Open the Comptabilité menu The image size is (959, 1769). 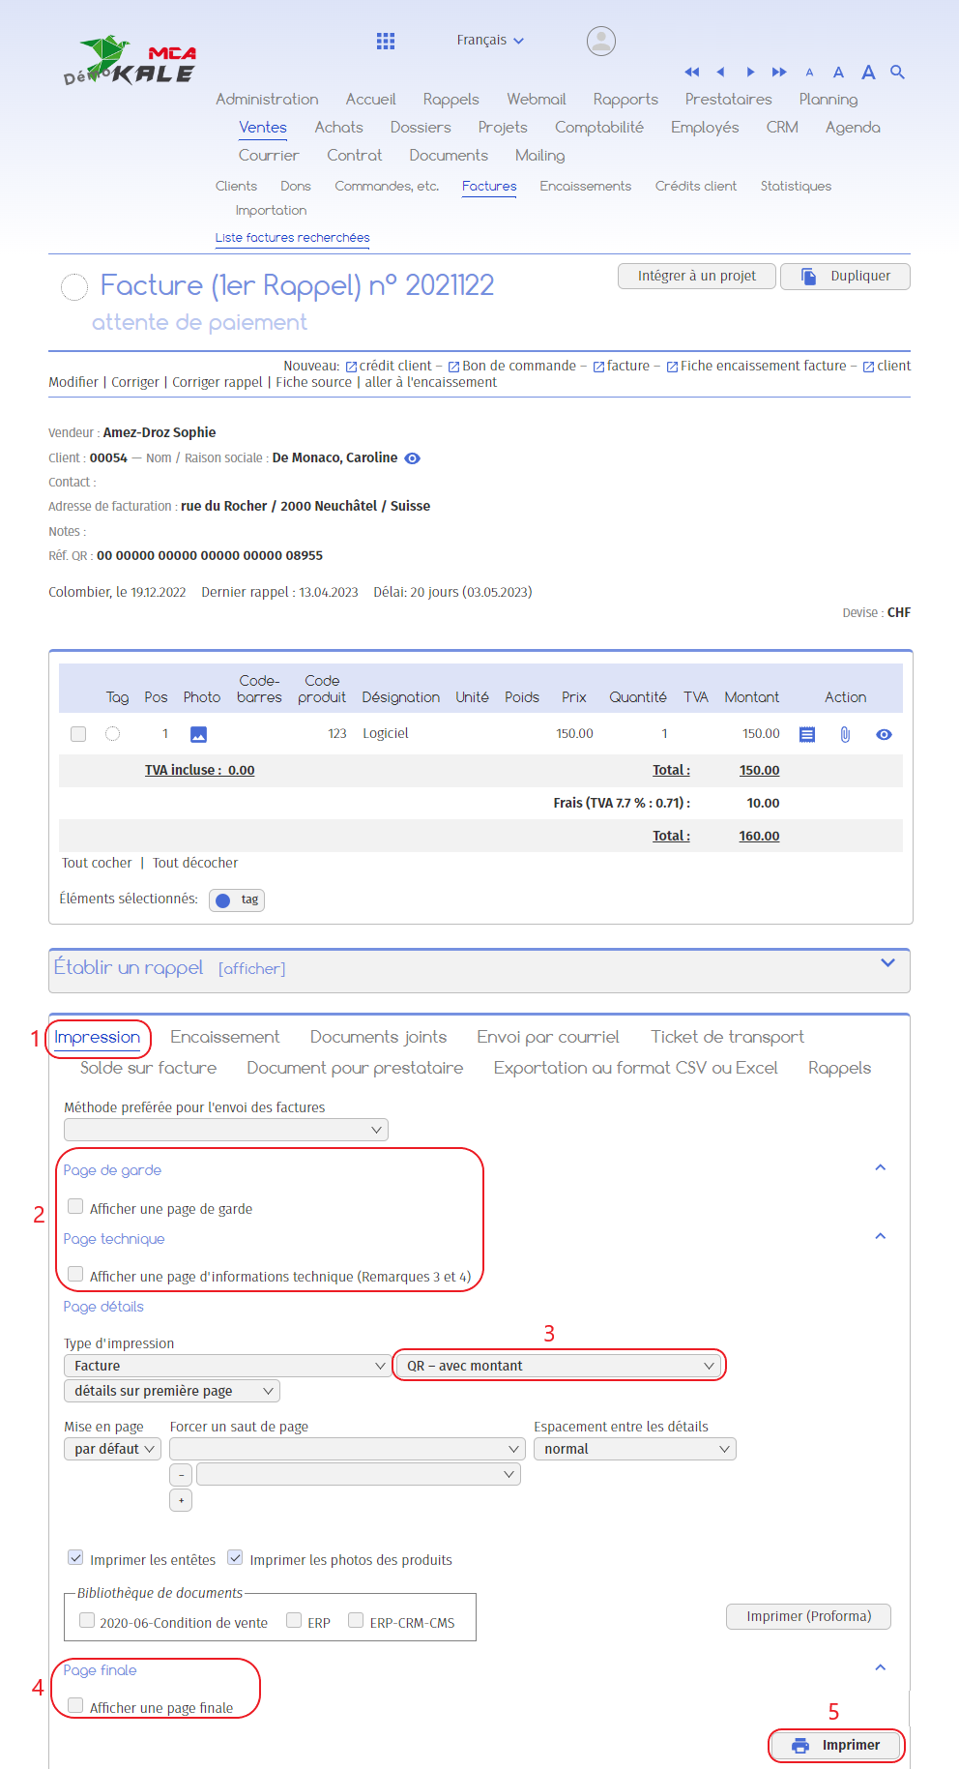pyautogui.click(x=599, y=127)
